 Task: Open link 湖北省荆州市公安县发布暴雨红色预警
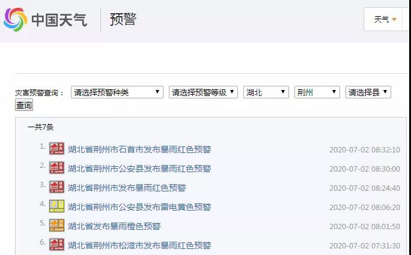pyautogui.click(x=139, y=169)
